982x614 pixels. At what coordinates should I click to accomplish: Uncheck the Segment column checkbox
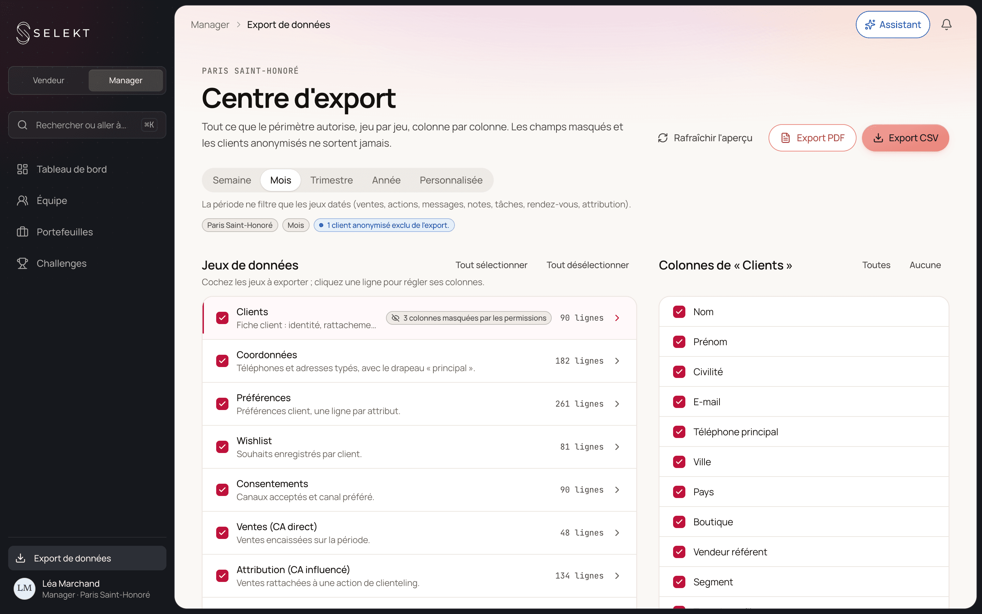(679, 582)
